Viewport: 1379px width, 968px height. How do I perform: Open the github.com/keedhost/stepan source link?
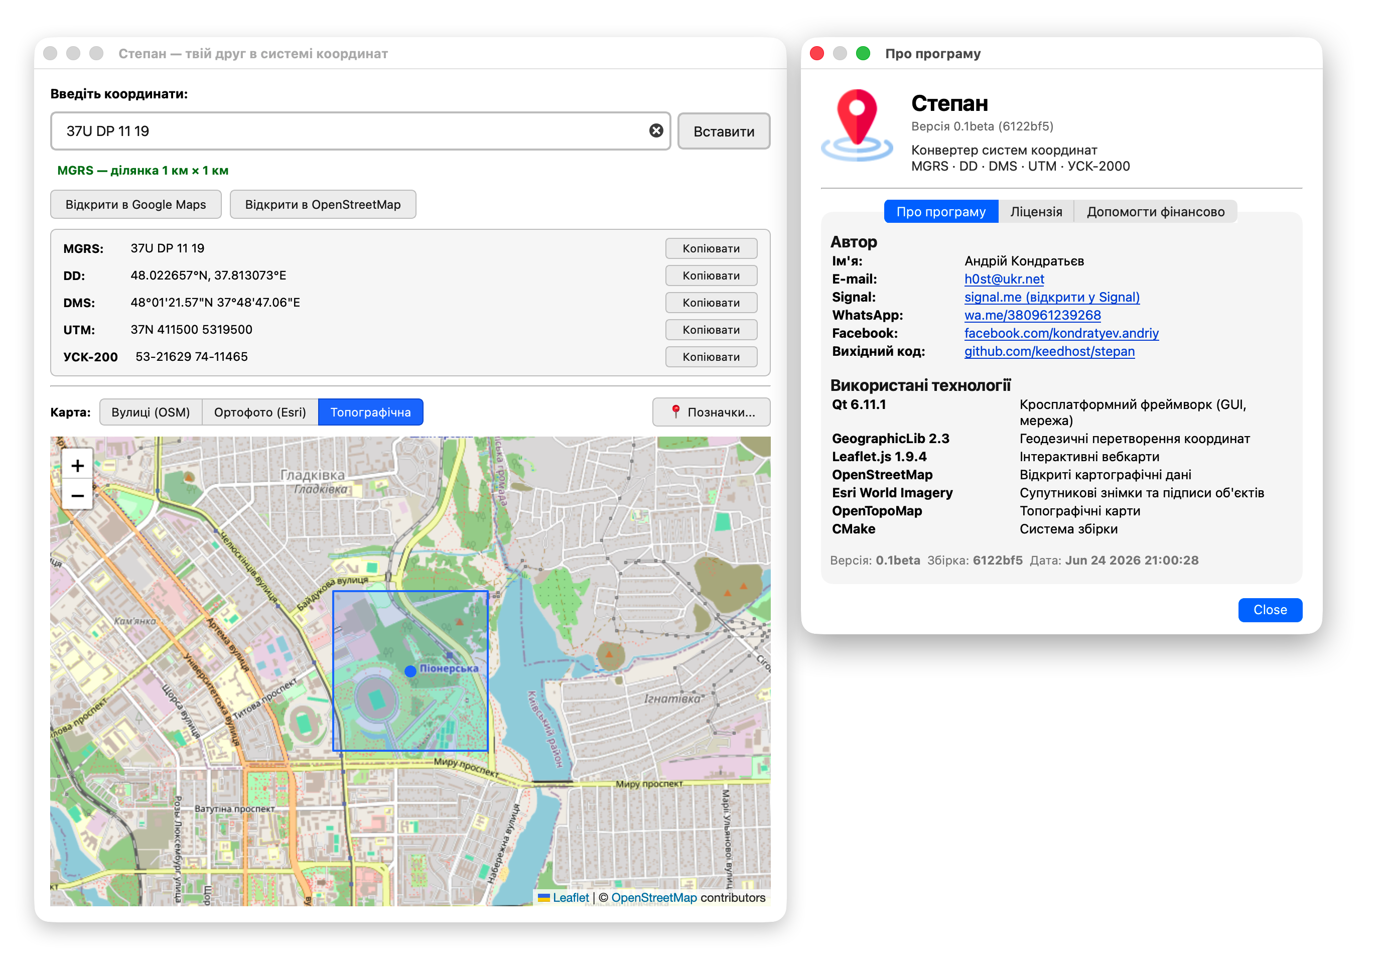(x=1049, y=351)
